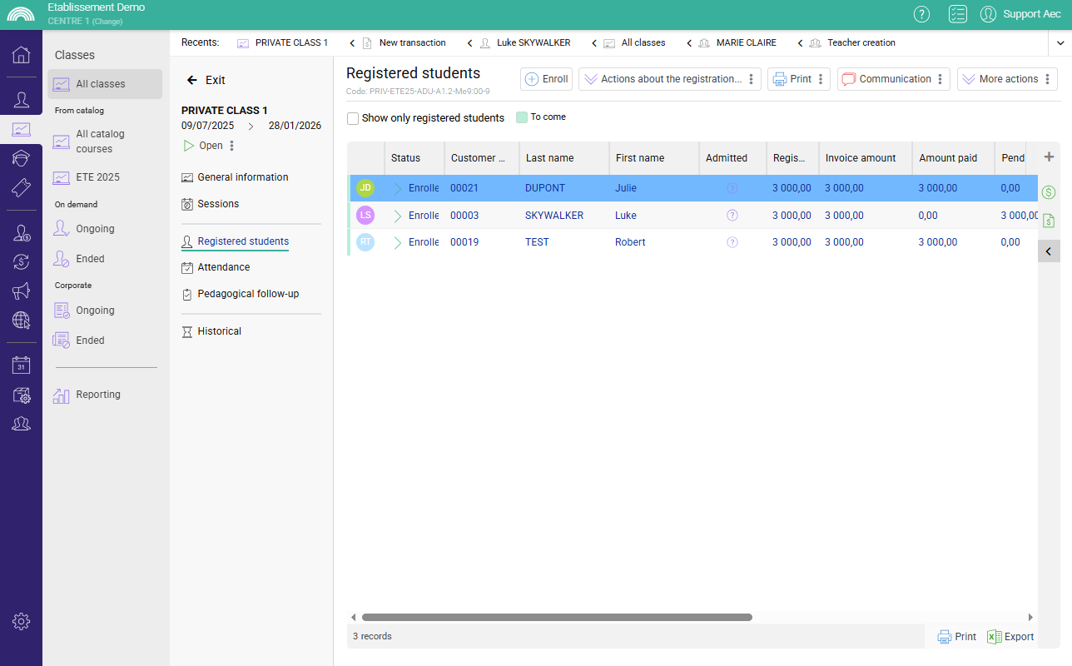Click the Admitted question icon for DUPONT
The image size is (1072, 666).
pos(732,188)
